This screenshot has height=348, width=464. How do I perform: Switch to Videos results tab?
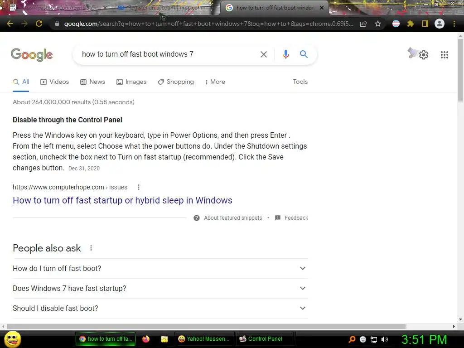coord(55,82)
